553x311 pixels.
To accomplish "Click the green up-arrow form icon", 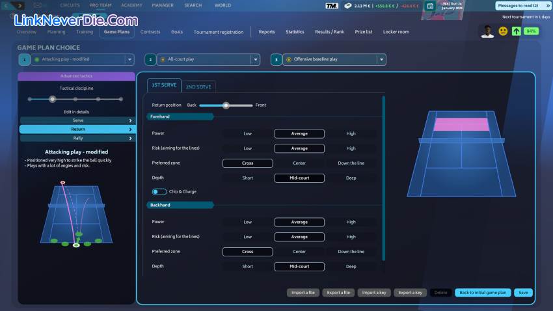I will tap(517, 31).
